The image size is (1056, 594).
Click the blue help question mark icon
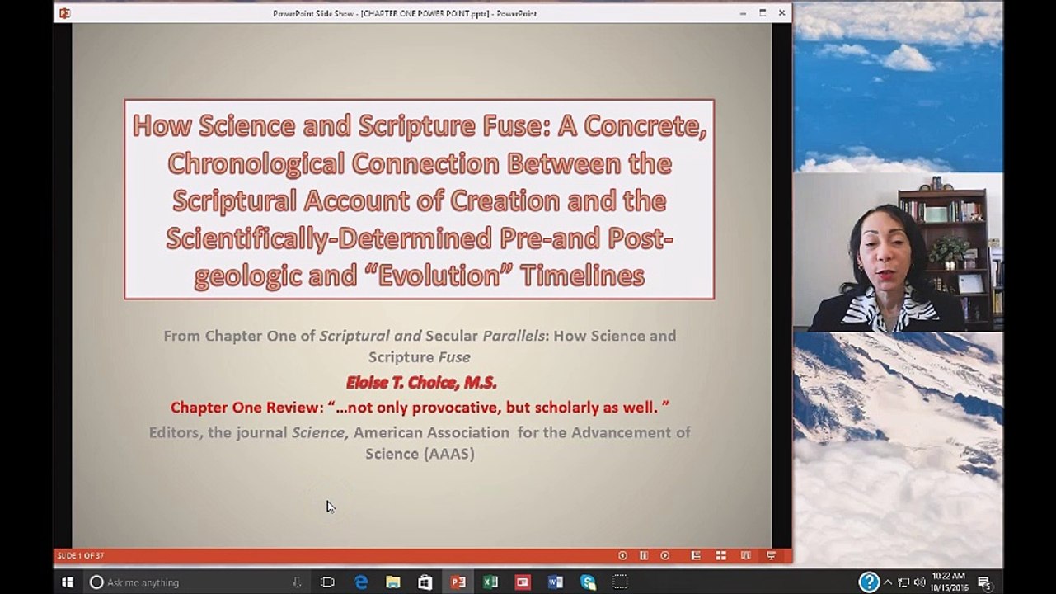click(x=869, y=582)
